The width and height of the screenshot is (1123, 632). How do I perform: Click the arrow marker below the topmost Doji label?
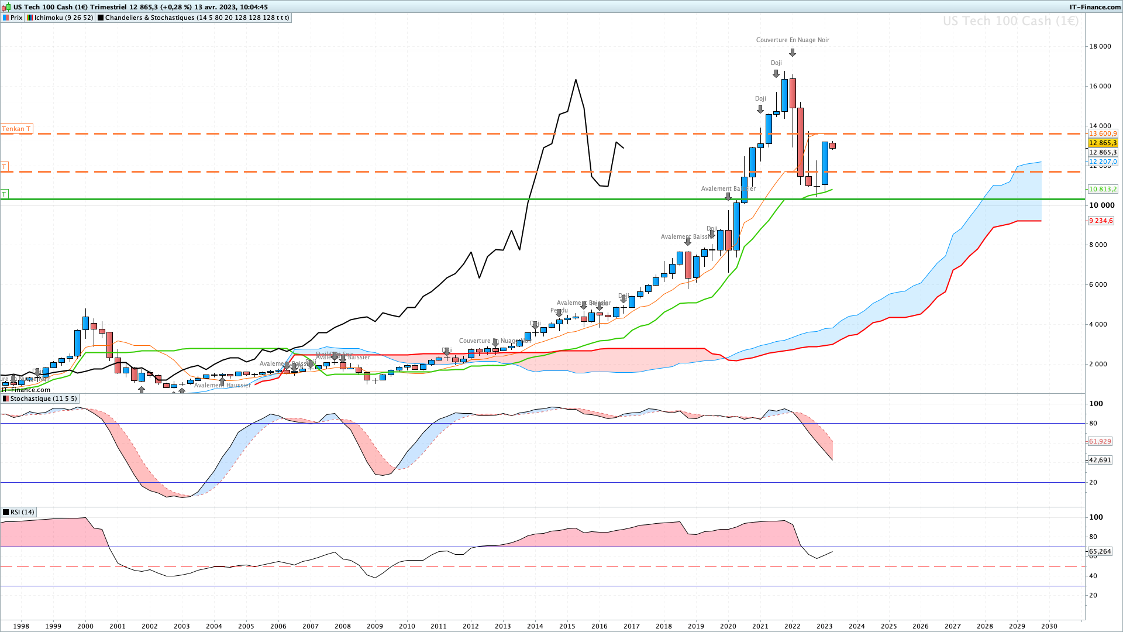coord(776,74)
